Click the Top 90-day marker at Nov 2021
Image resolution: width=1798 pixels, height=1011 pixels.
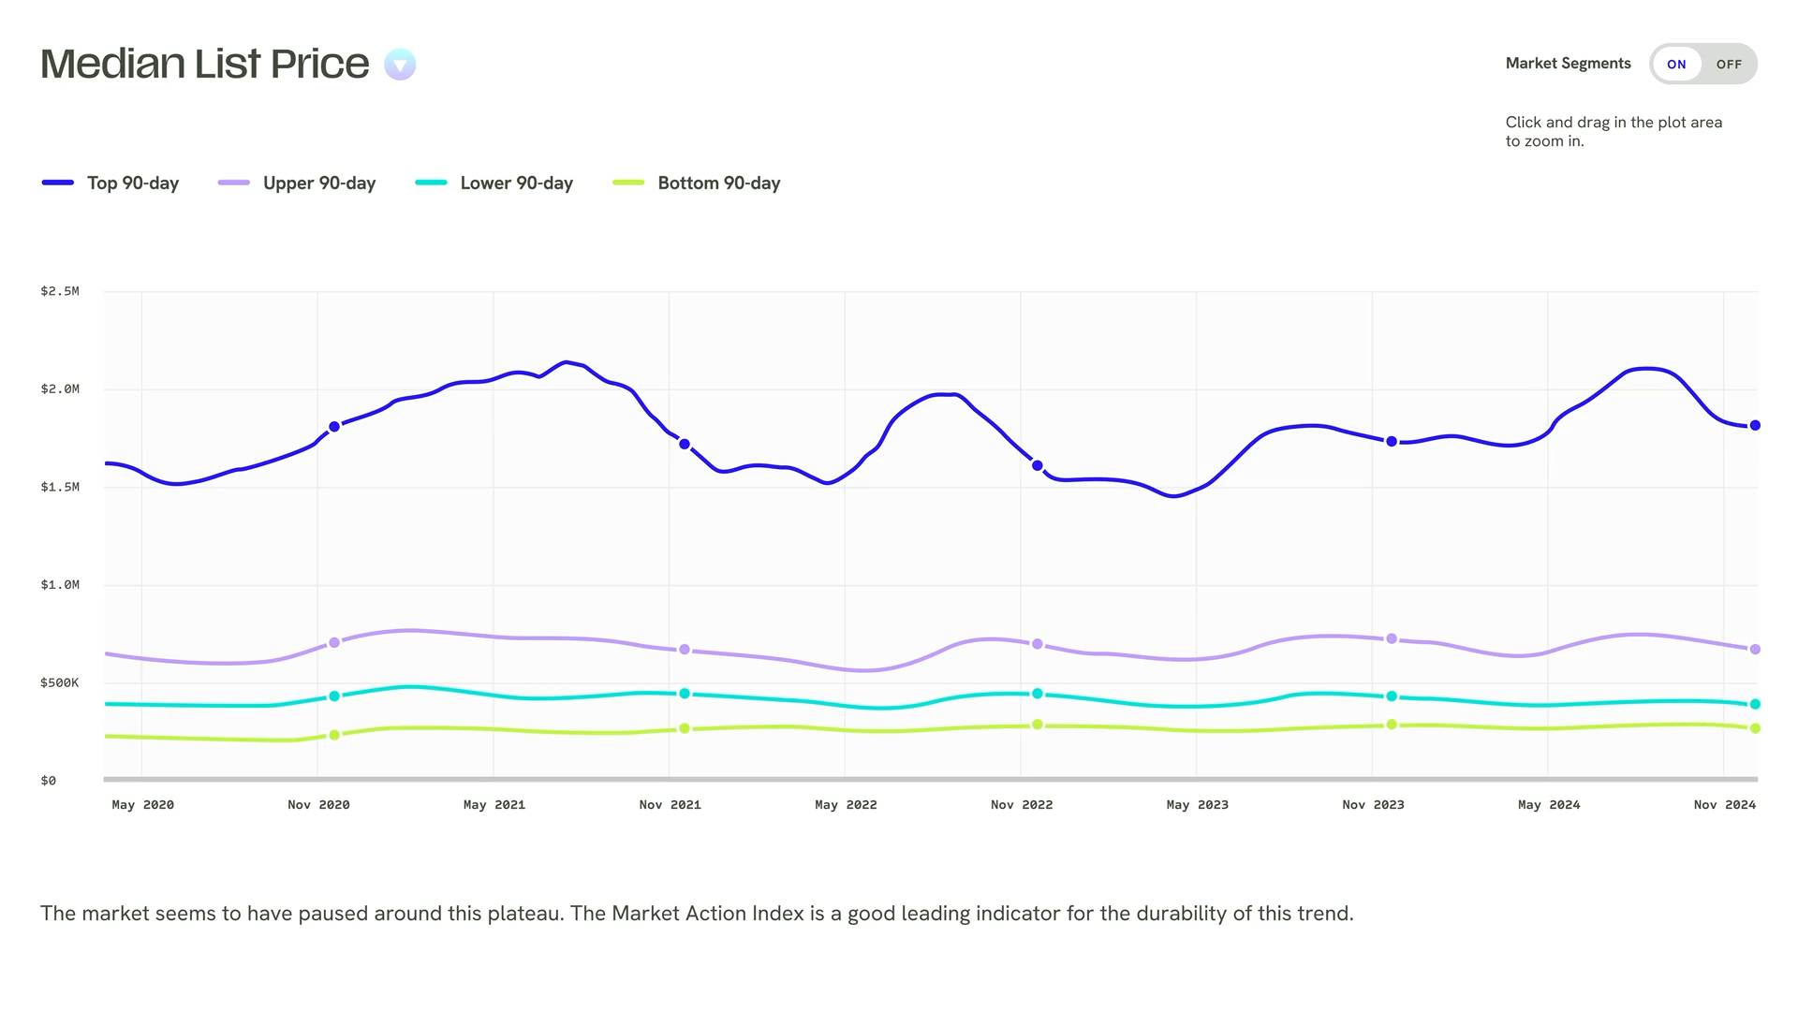click(685, 445)
